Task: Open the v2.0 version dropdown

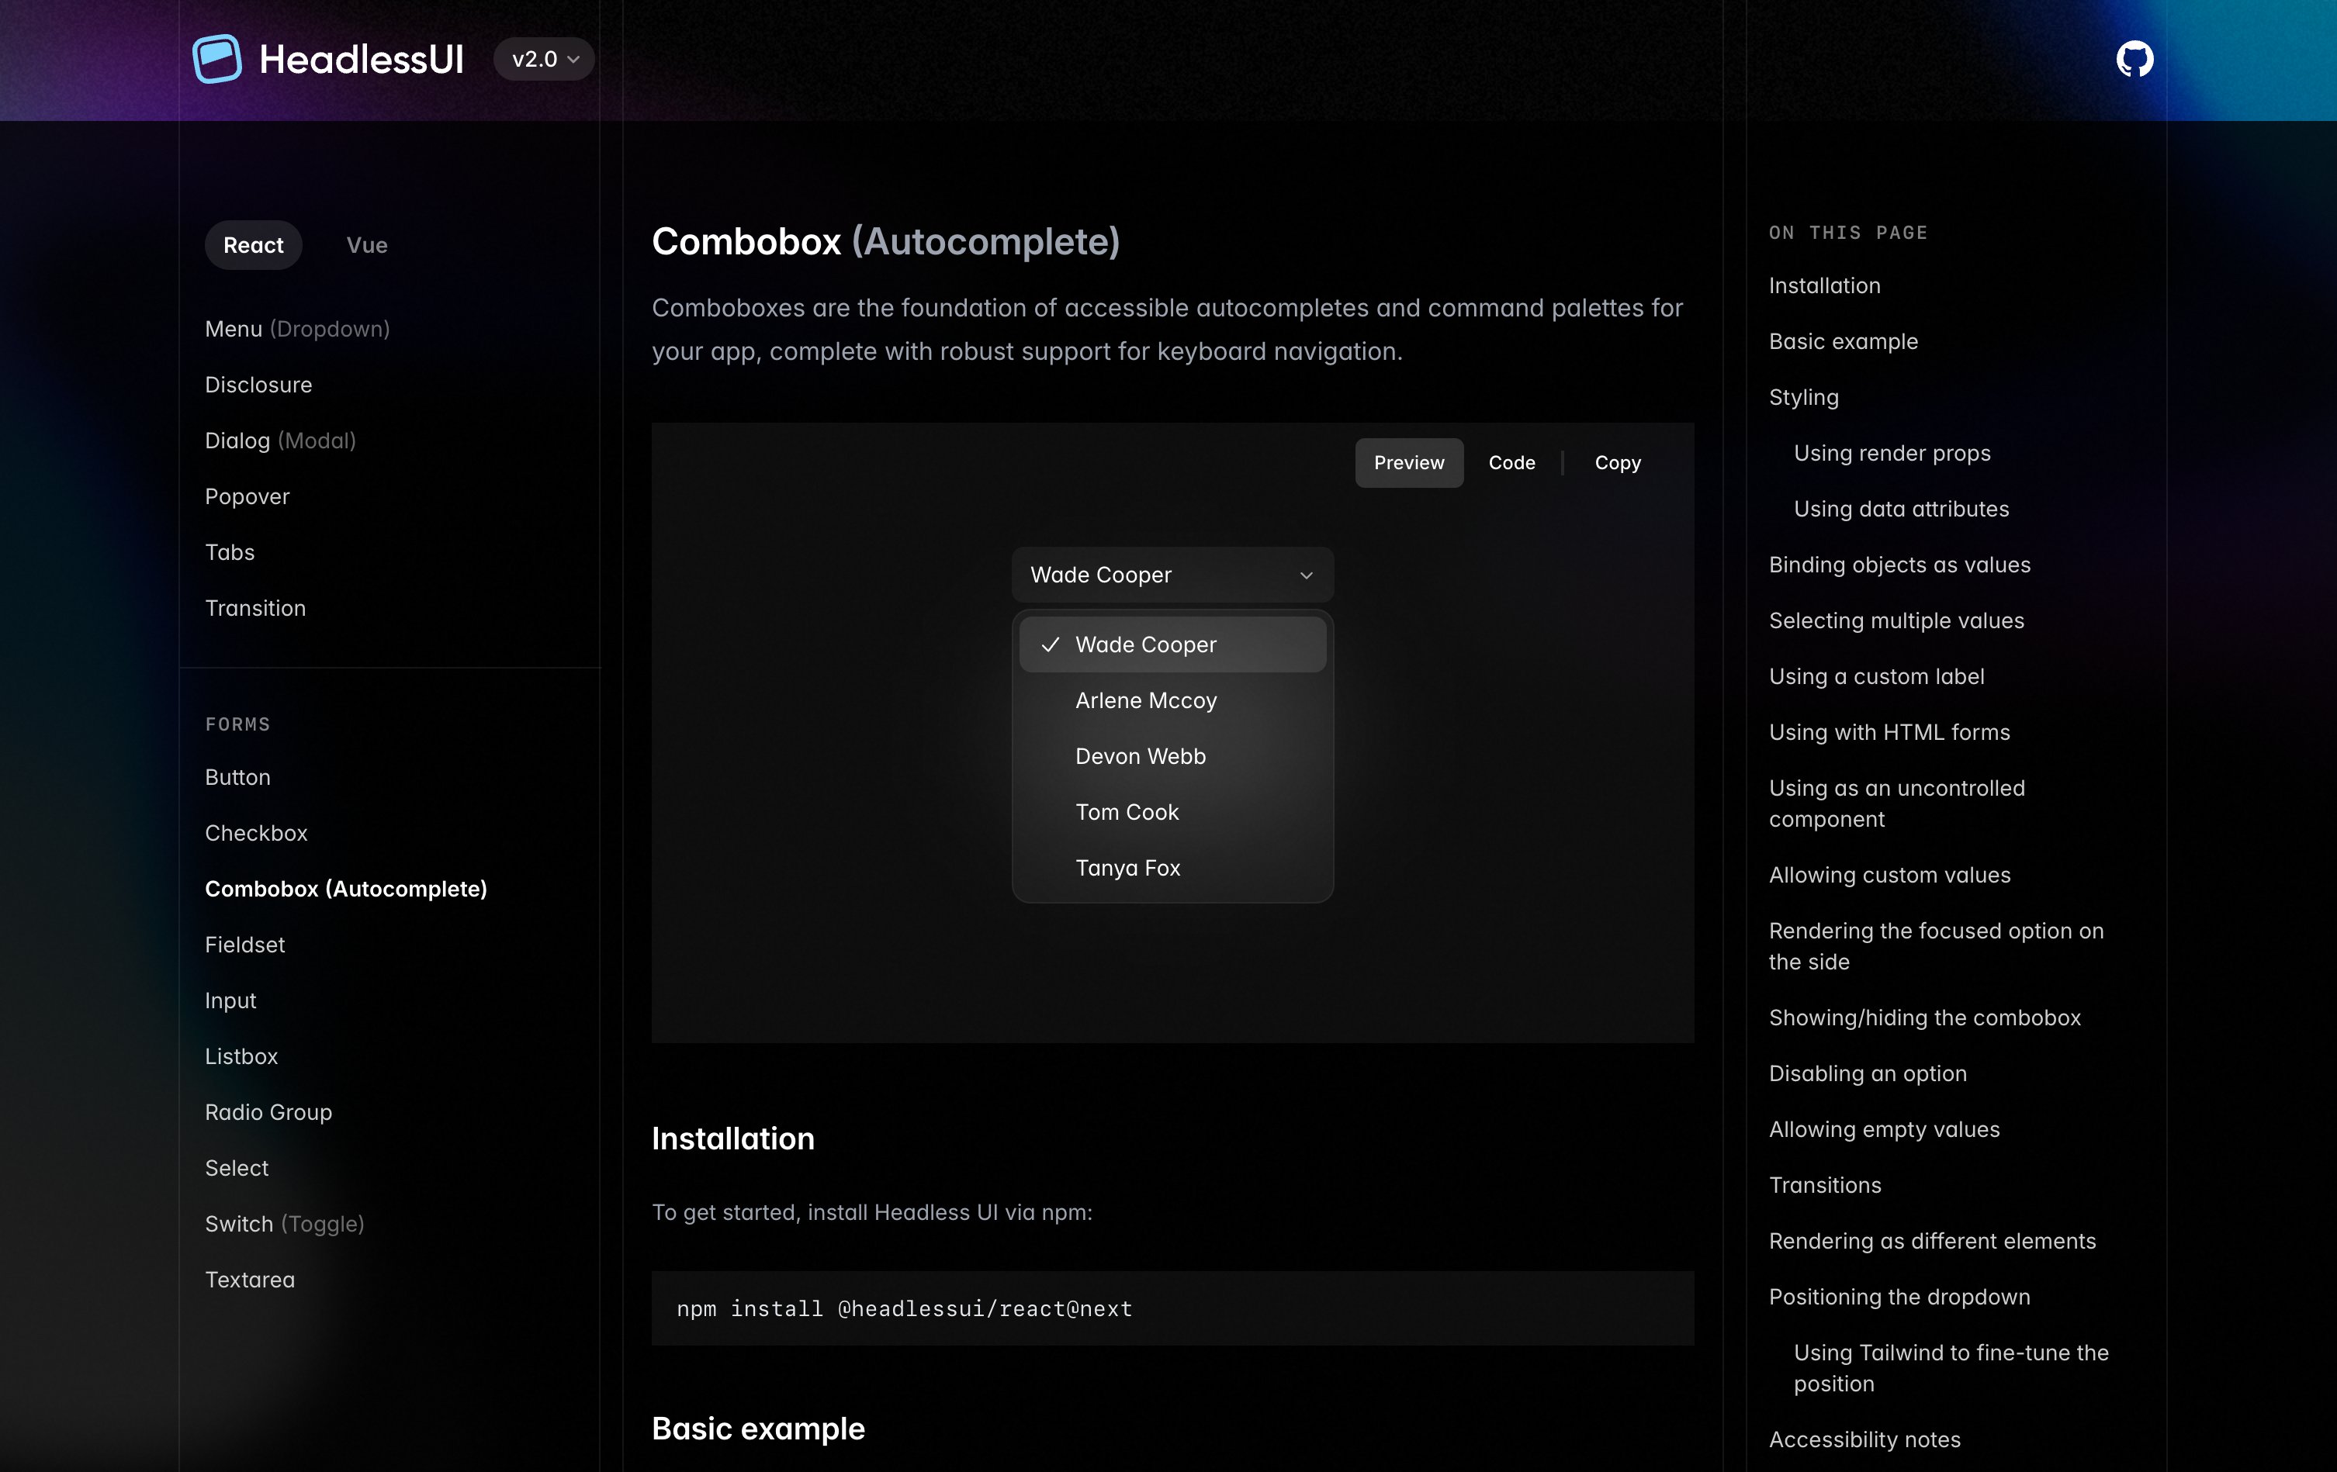Action: (545, 59)
